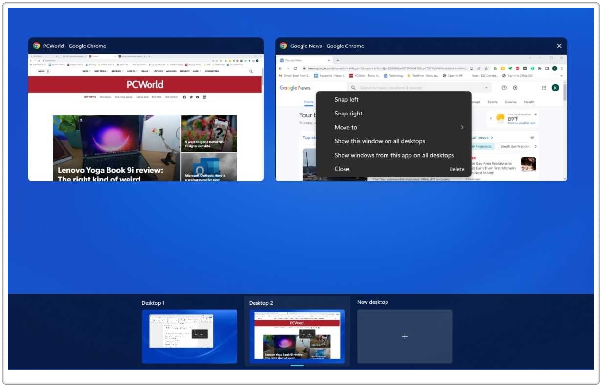
Task: Expand the MORE dropdown on the PCWorld page
Action: pyautogui.click(x=196, y=71)
